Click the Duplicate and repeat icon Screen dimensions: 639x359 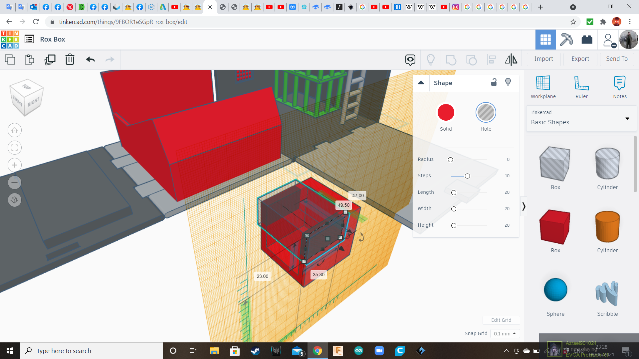point(50,60)
